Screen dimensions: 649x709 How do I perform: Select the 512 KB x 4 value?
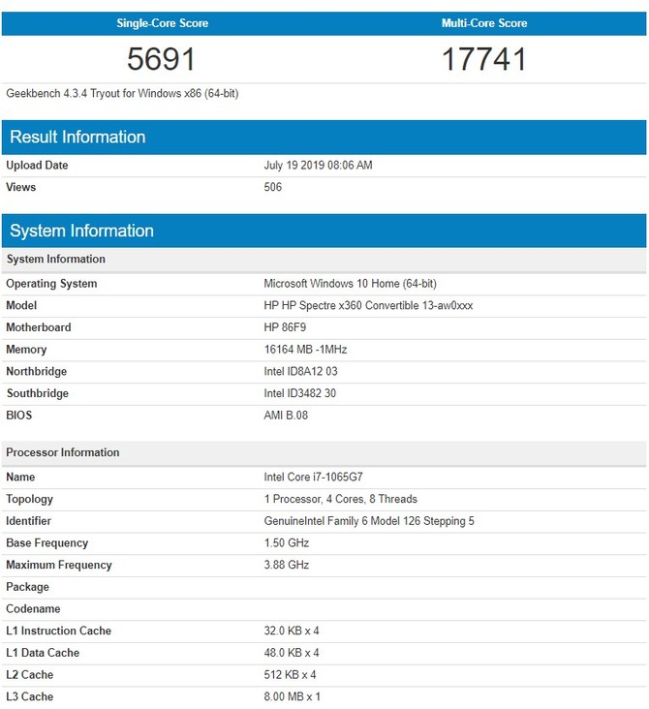(x=290, y=675)
